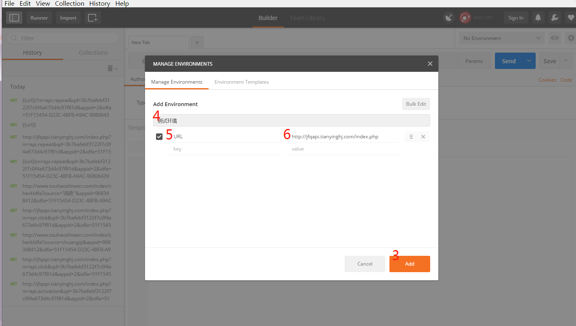Open the Send button dropdown arrow
Image resolution: width=576 pixels, height=326 pixels.
point(529,61)
